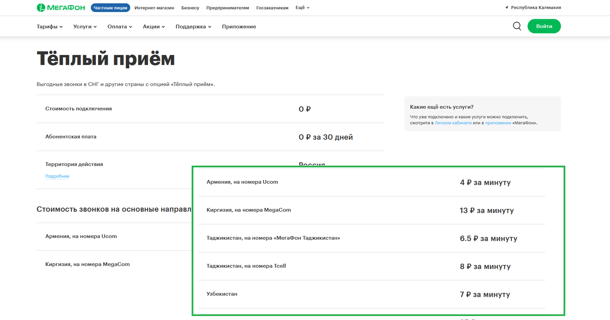Select the 8 ₽ за минуту price
This screenshot has width=610, height=320.
coord(485,267)
